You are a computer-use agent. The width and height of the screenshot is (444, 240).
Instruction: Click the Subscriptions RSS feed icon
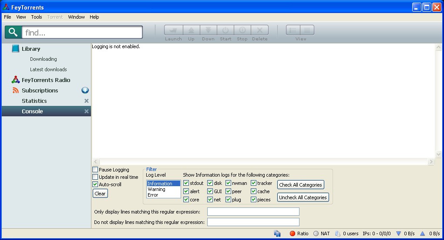click(x=16, y=90)
